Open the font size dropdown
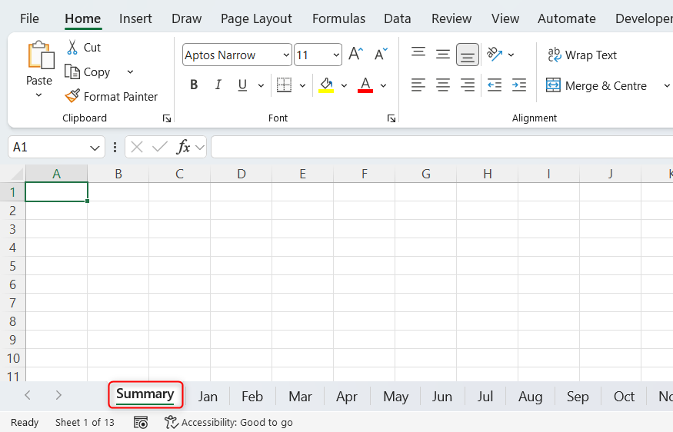The image size is (673, 432). (x=336, y=55)
